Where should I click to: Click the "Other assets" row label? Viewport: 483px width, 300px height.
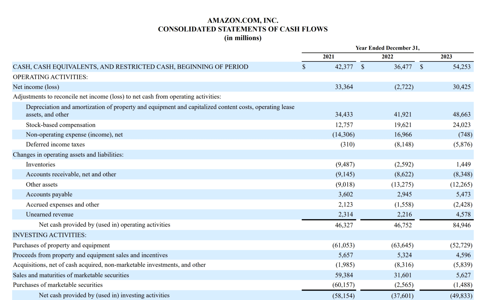click(x=42, y=184)
